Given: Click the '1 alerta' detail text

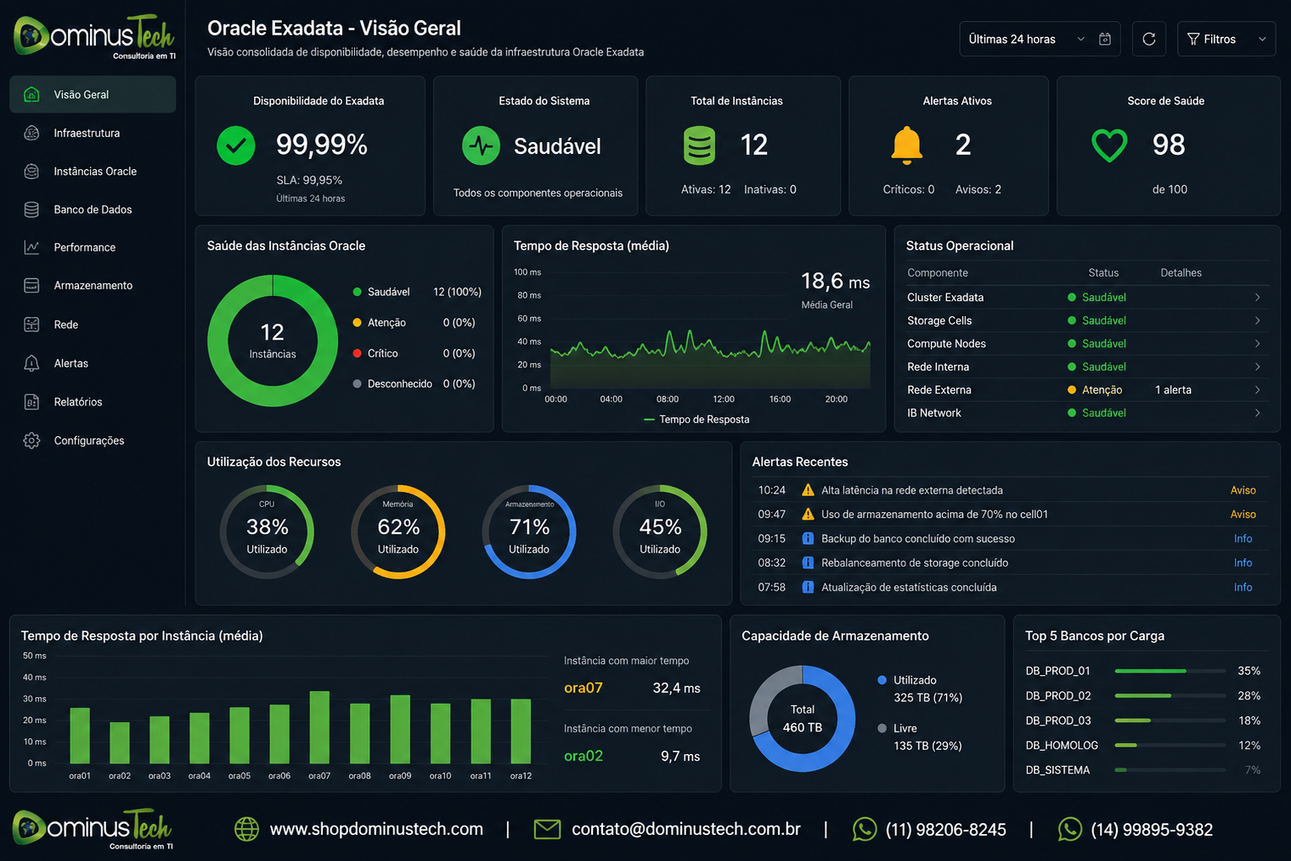Looking at the screenshot, I should tap(1173, 390).
